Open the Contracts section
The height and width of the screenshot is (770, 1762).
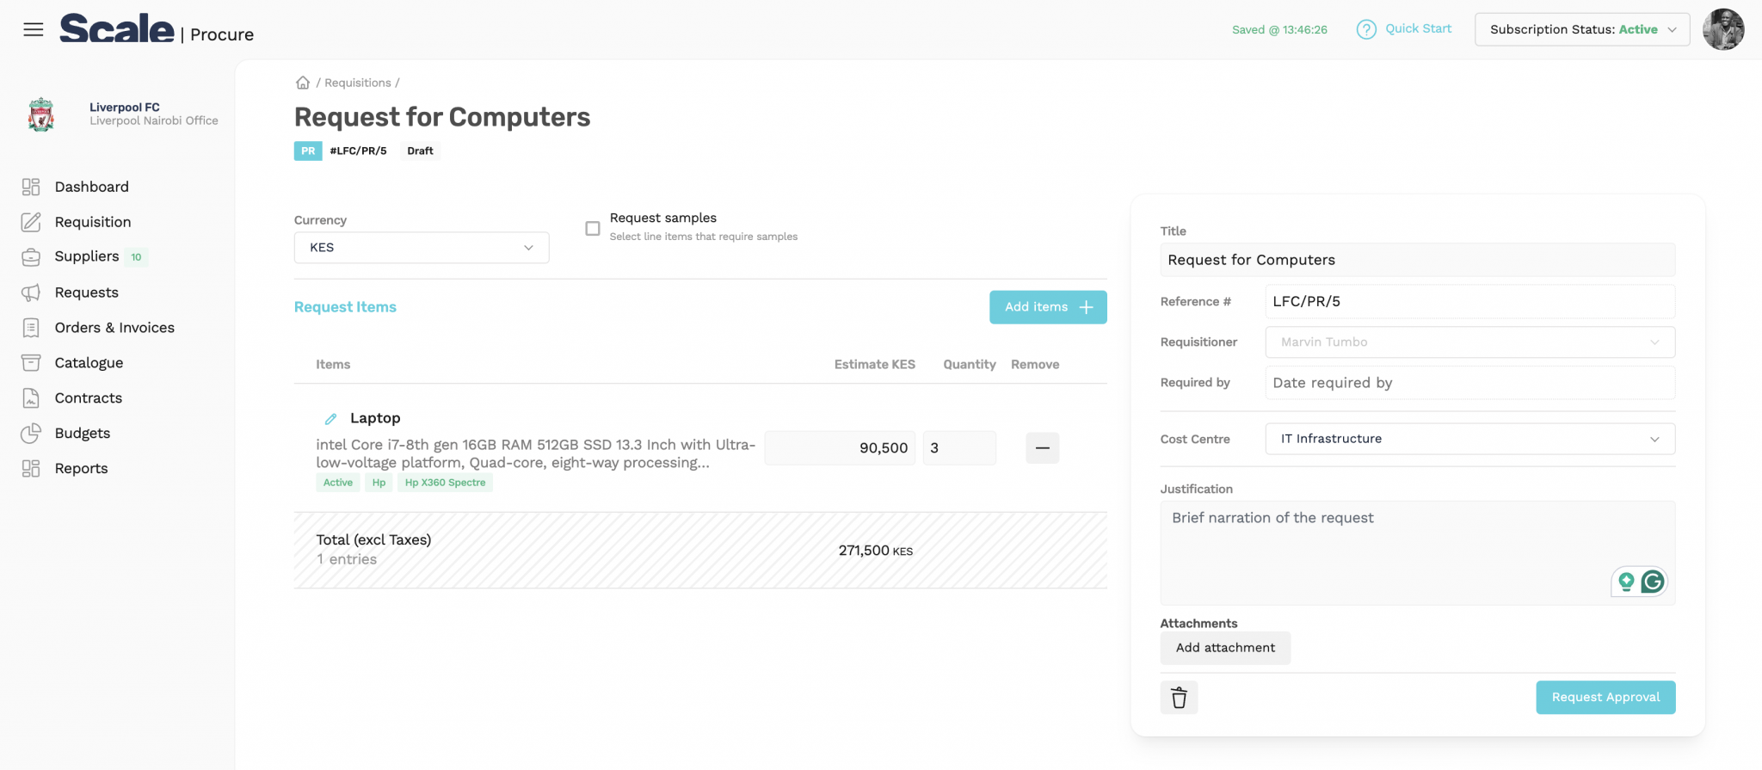pyautogui.click(x=89, y=397)
